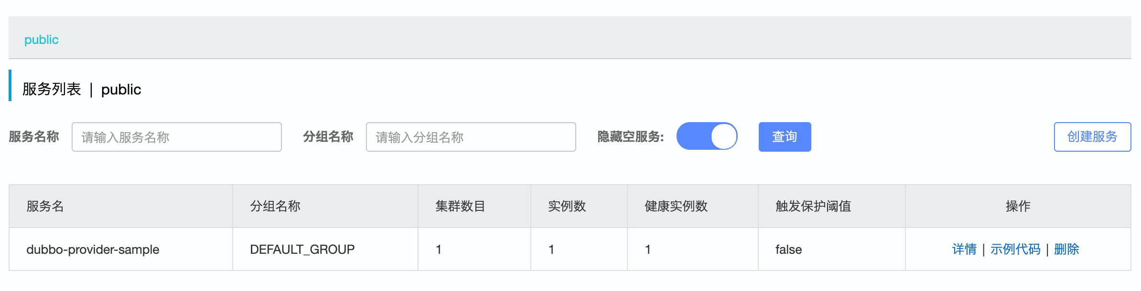Click the 集群数目 column header

tap(460, 206)
